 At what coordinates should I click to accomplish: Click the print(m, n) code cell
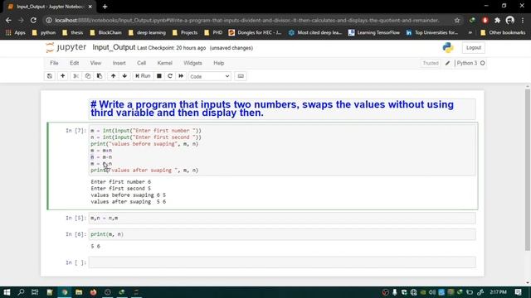click(282, 234)
